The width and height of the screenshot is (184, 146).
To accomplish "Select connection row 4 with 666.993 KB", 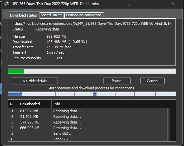I will click(x=89, y=128).
